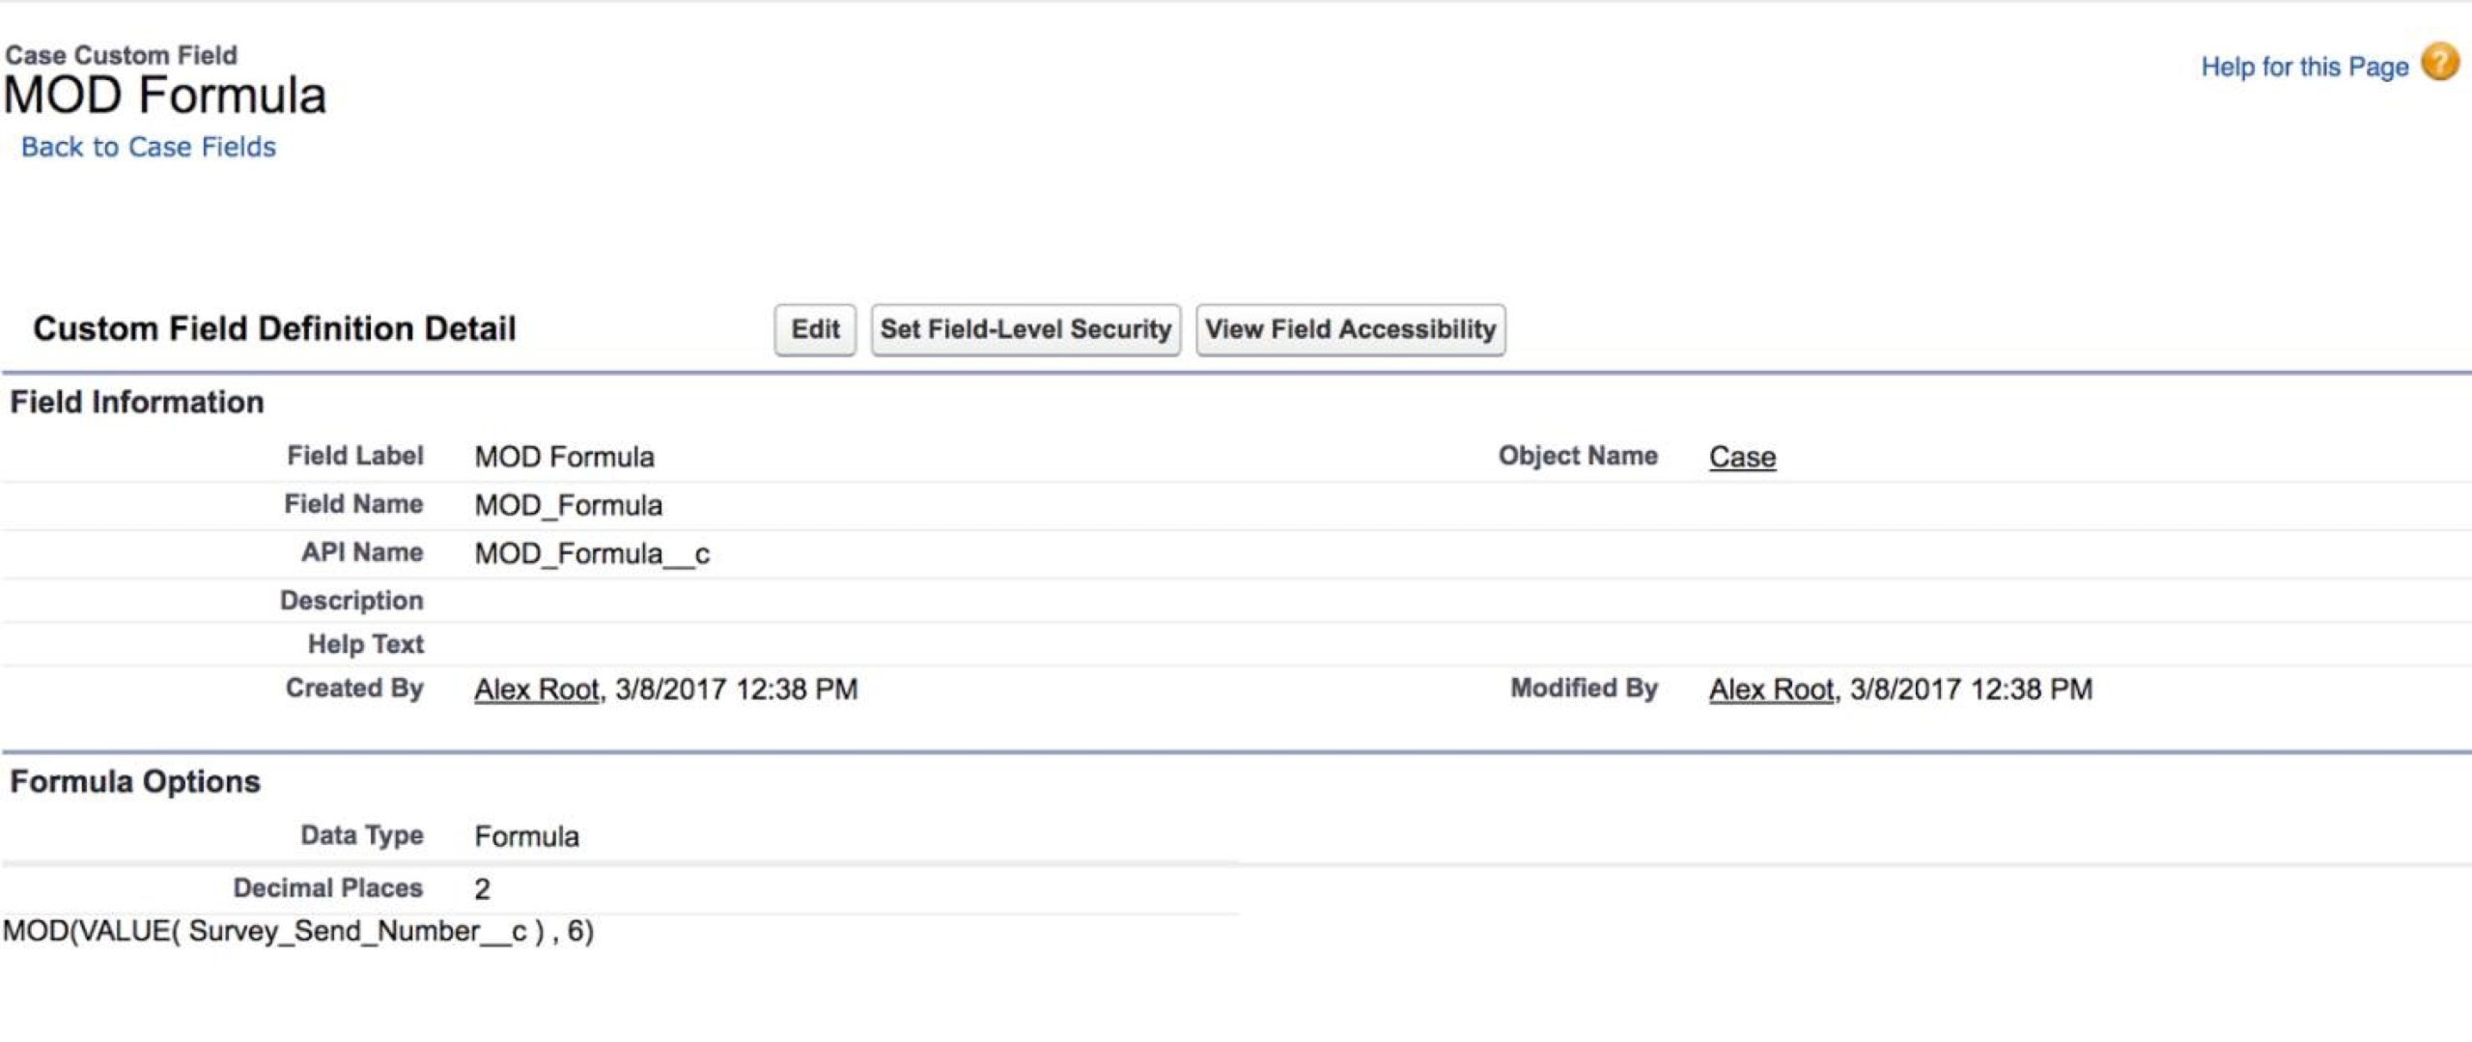Open the Help for this Page link
The image size is (2472, 1042).
2304,67
